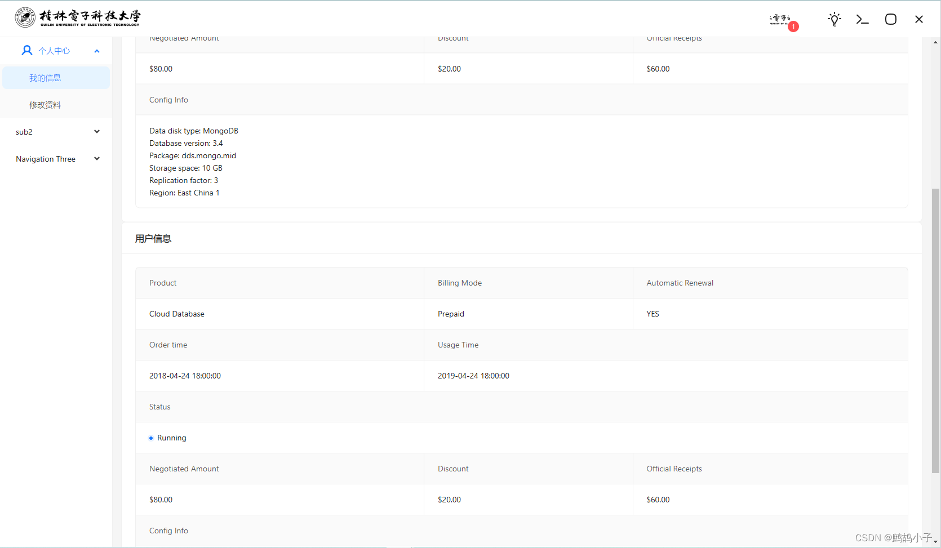Image resolution: width=941 pixels, height=548 pixels.
Task: Click the 用户信息 section heading
Action: pyautogui.click(x=153, y=238)
